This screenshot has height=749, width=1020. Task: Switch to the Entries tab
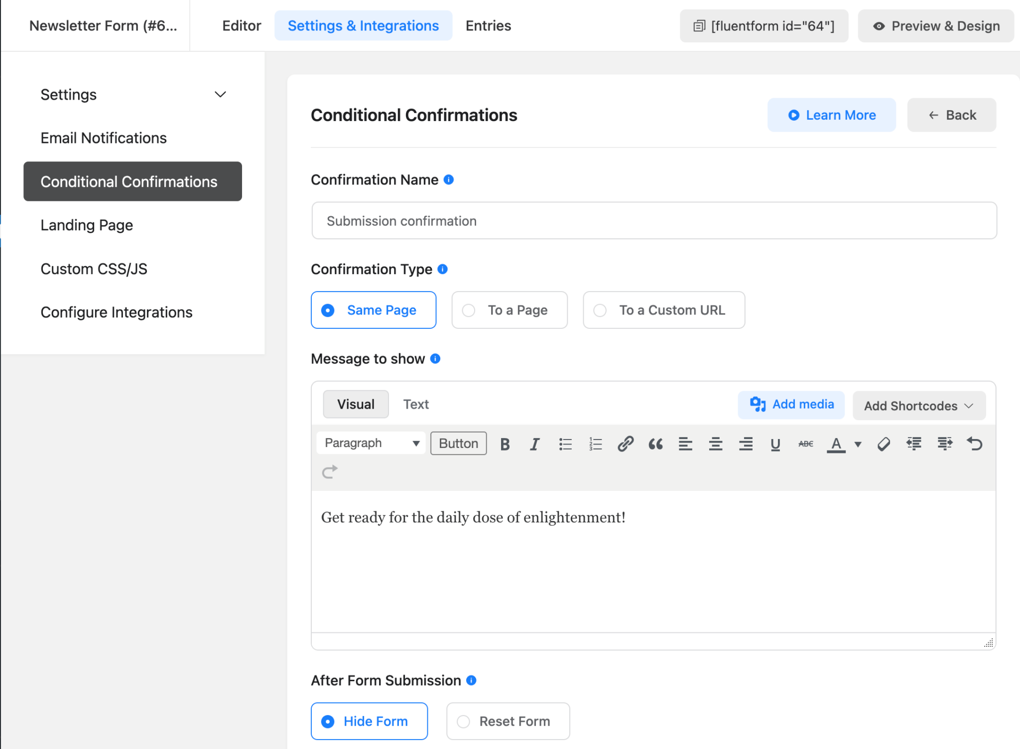[x=488, y=25]
